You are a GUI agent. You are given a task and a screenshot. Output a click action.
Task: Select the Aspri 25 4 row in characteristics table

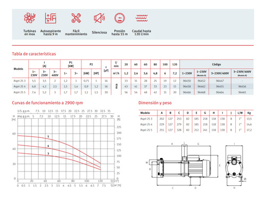point(132,86)
